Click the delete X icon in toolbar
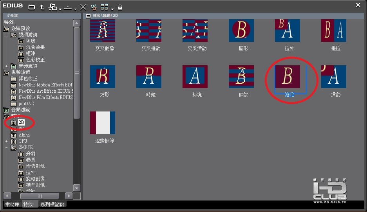 [x=83, y=7]
